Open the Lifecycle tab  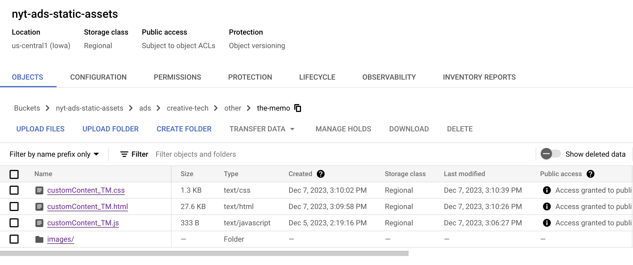(x=317, y=77)
